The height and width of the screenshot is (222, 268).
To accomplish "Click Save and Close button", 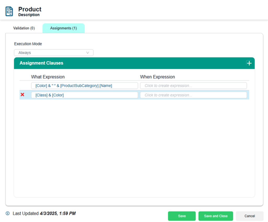I will pyautogui.click(x=216, y=216).
